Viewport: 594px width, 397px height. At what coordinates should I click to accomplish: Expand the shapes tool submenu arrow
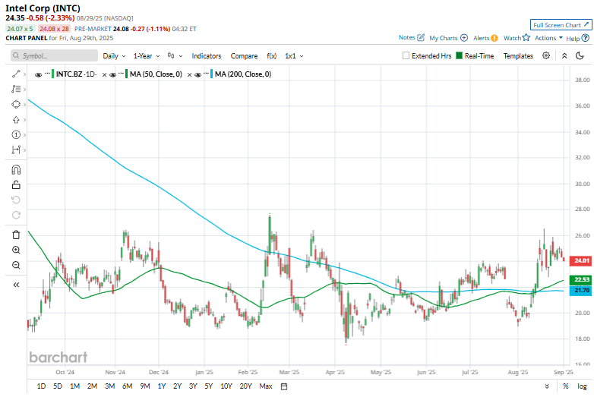(x=24, y=105)
